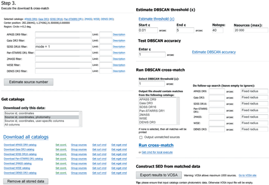
Task: Click the Enter ε field under Test DBSCAN accuracy
Action: [152, 55]
